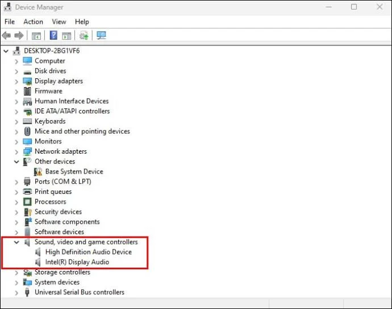Click the Device Manager title bar icon

click(7, 7)
